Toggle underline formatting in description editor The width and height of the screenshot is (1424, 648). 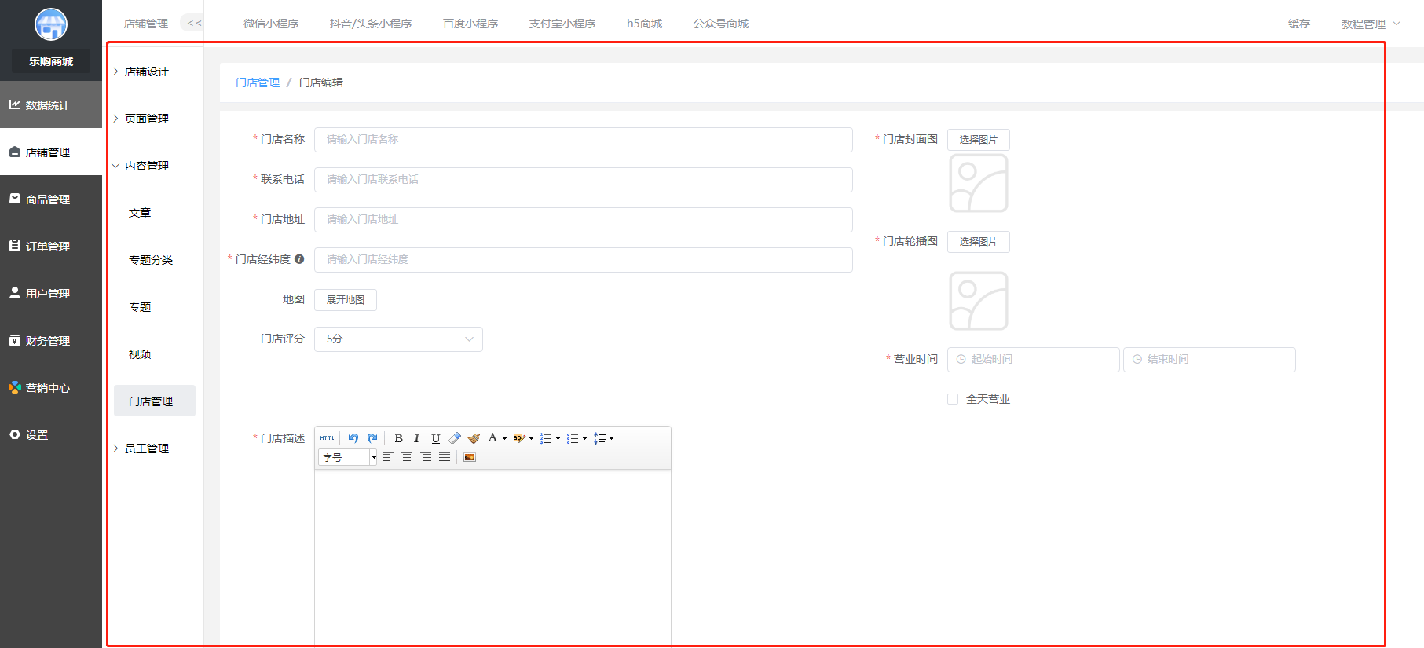436,438
